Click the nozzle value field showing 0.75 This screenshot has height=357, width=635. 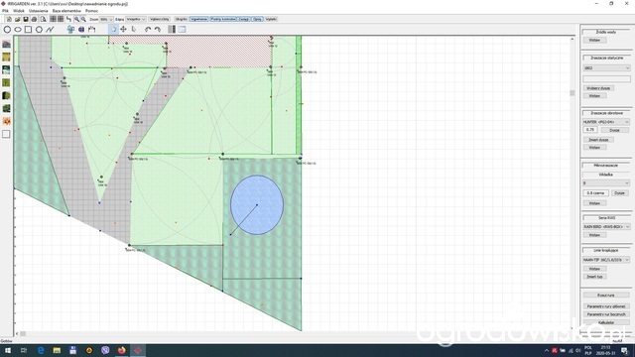click(590, 130)
